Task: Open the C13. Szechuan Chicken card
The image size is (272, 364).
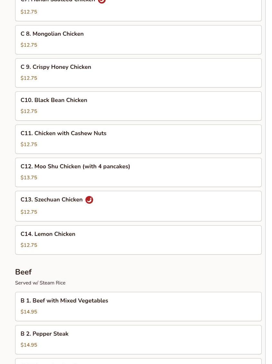Action: click(138, 206)
